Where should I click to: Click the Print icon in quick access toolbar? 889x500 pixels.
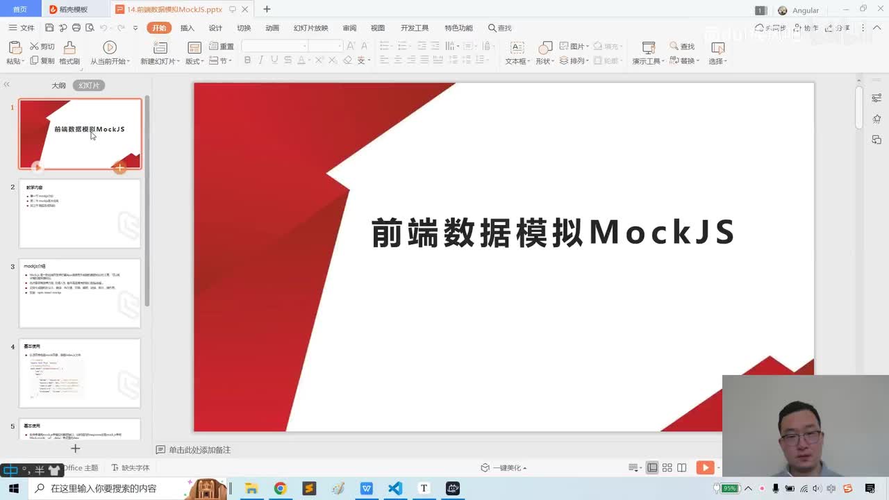pos(76,28)
